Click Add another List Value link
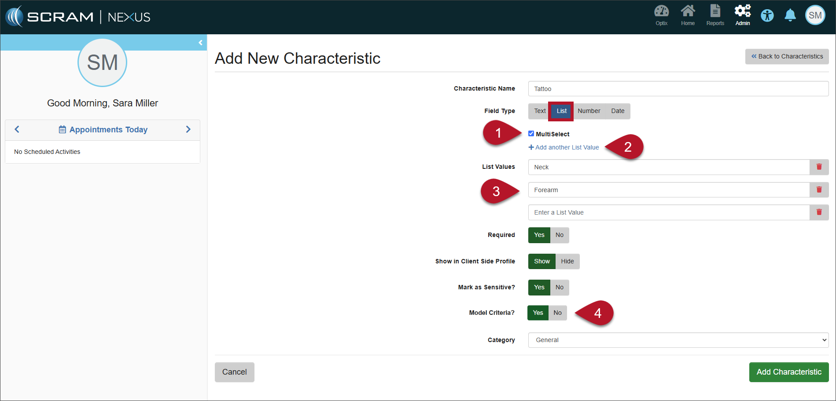Screen dimensions: 836x401 [564, 147]
